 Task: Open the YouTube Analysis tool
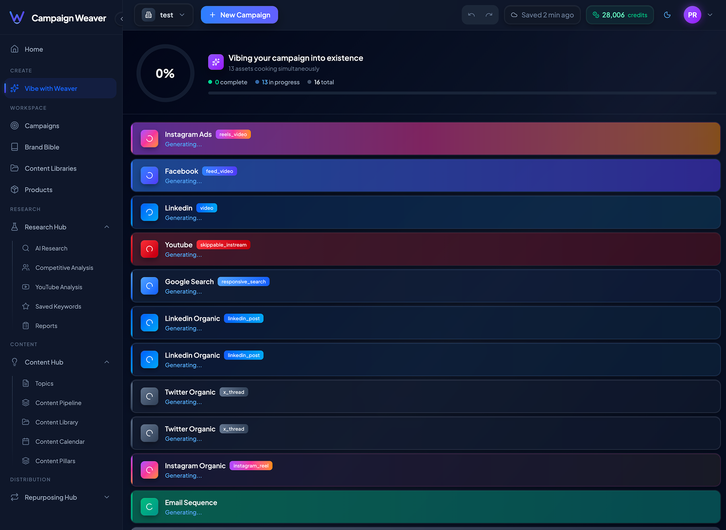pyautogui.click(x=58, y=287)
